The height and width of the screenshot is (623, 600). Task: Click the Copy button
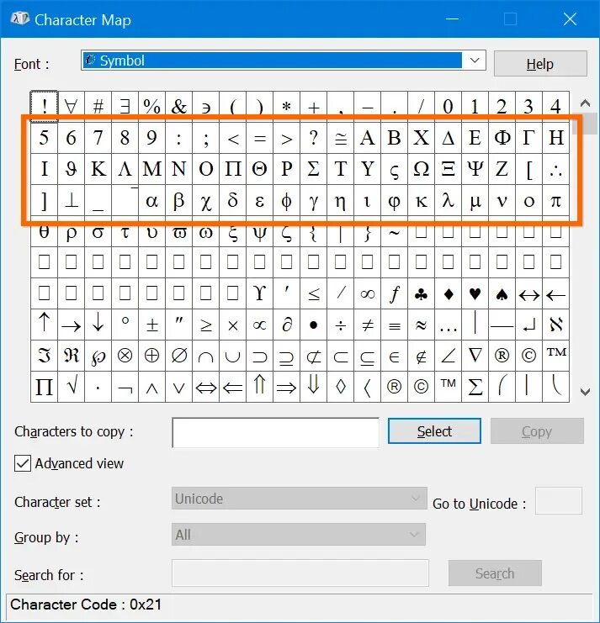point(537,431)
